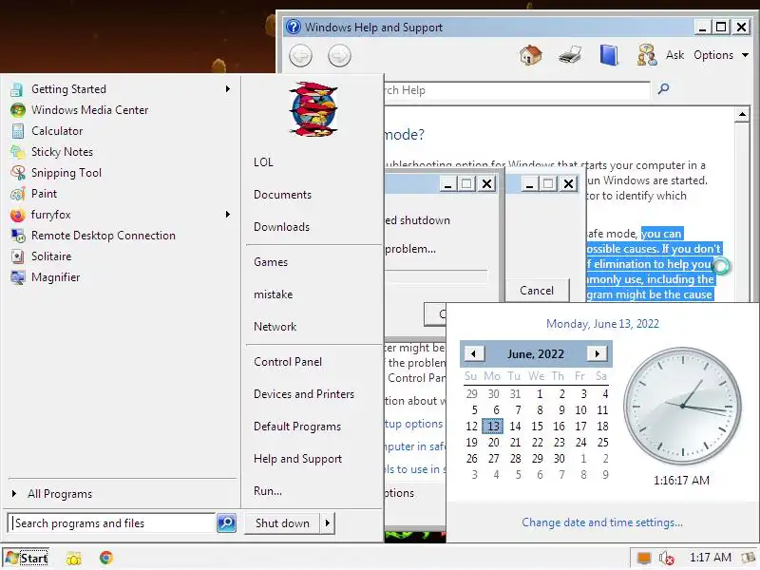This screenshot has width=760, height=570.
Task: Expand the furryfox jump list arrow
Action: pyautogui.click(x=227, y=215)
